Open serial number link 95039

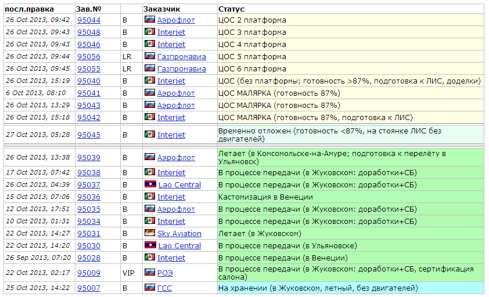(x=89, y=158)
